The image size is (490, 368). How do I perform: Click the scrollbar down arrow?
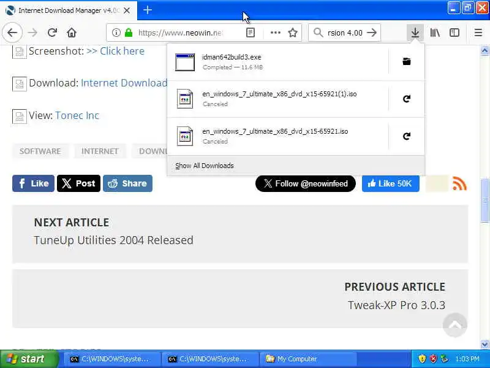(x=484, y=345)
